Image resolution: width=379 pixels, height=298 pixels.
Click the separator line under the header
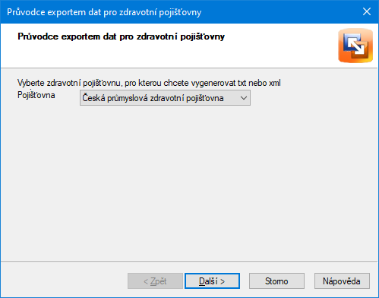point(189,68)
